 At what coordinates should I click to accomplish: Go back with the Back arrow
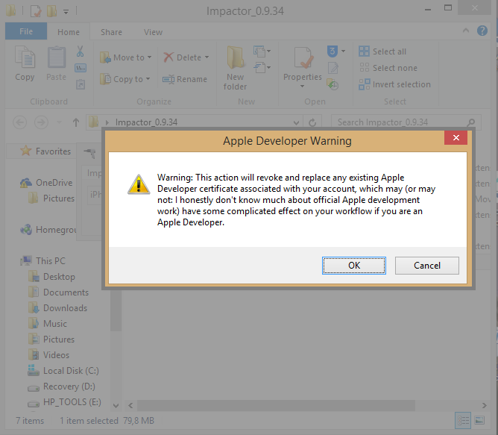(19, 122)
